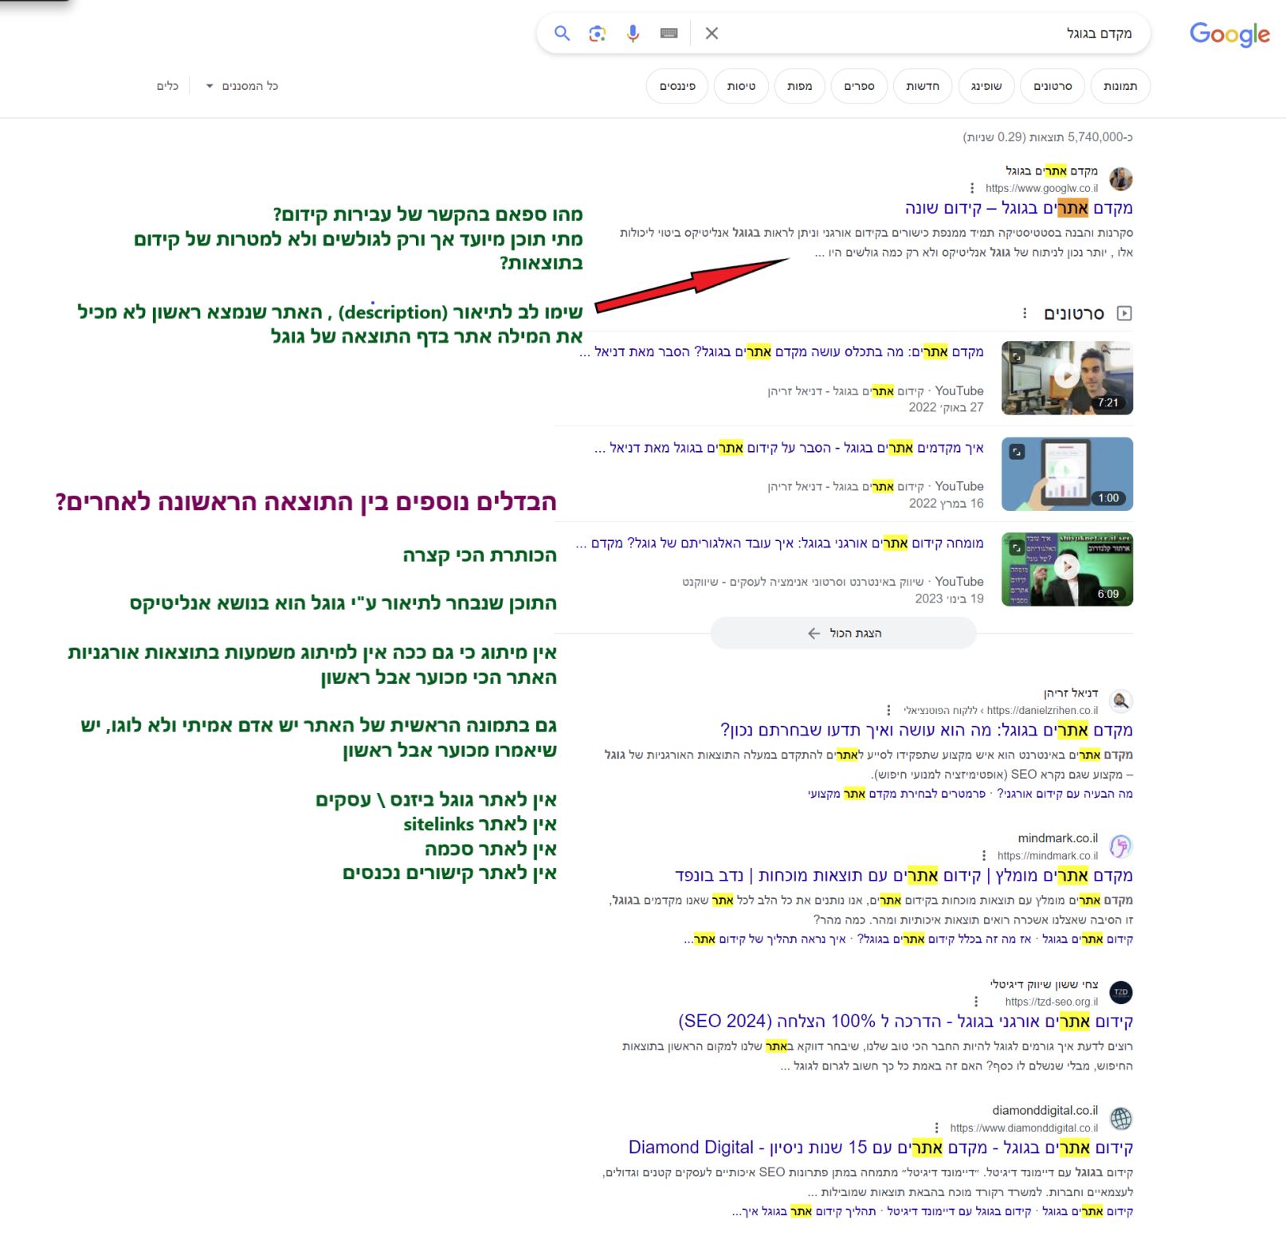The height and width of the screenshot is (1240, 1286).
Task: Open sitelink קידום בגוגל עם דיימונד דיגיטל
Action: point(959,1211)
